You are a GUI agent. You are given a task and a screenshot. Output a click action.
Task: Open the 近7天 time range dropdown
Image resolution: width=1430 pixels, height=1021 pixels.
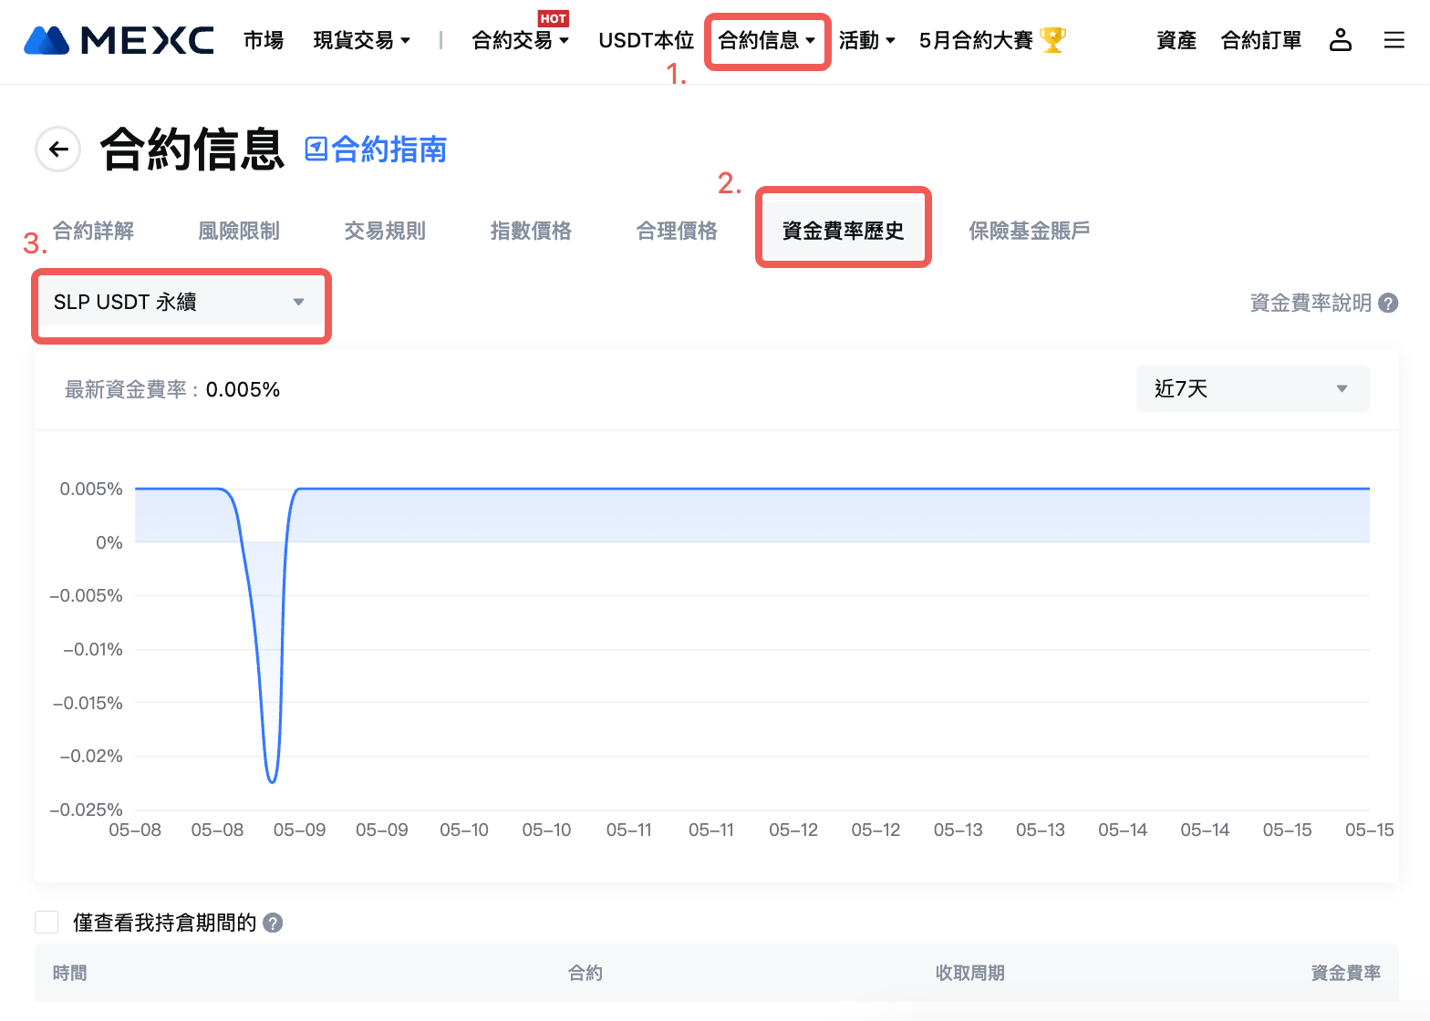pos(1251,389)
